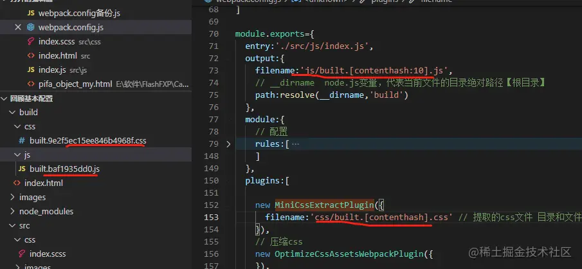This screenshot has height=269, width=582.
Task: Click 'module:{' on line 77
Action: tap(265, 120)
